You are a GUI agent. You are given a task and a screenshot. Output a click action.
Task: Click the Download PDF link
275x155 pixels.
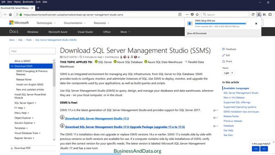(x=21, y=148)
